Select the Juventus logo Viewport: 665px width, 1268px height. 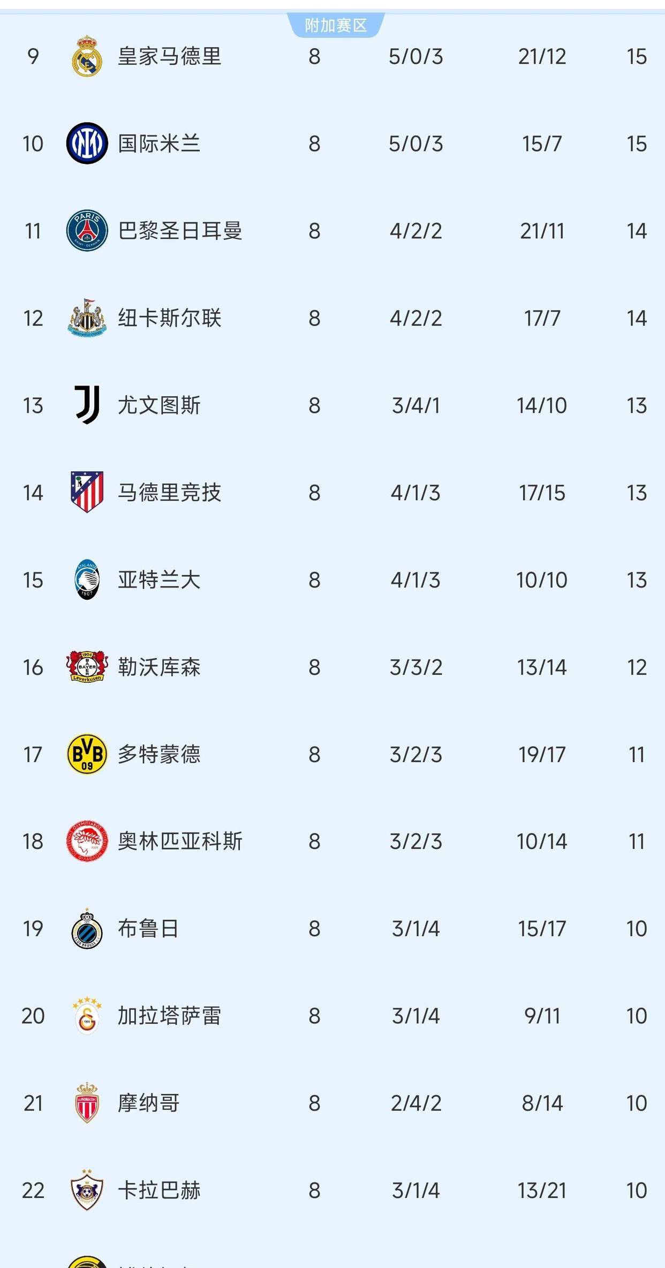pyautogui.click(x=87, y=405)
